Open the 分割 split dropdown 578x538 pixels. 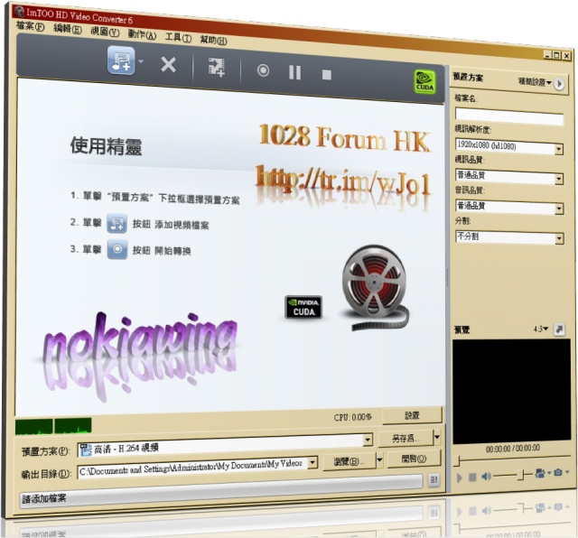[559, 237]
